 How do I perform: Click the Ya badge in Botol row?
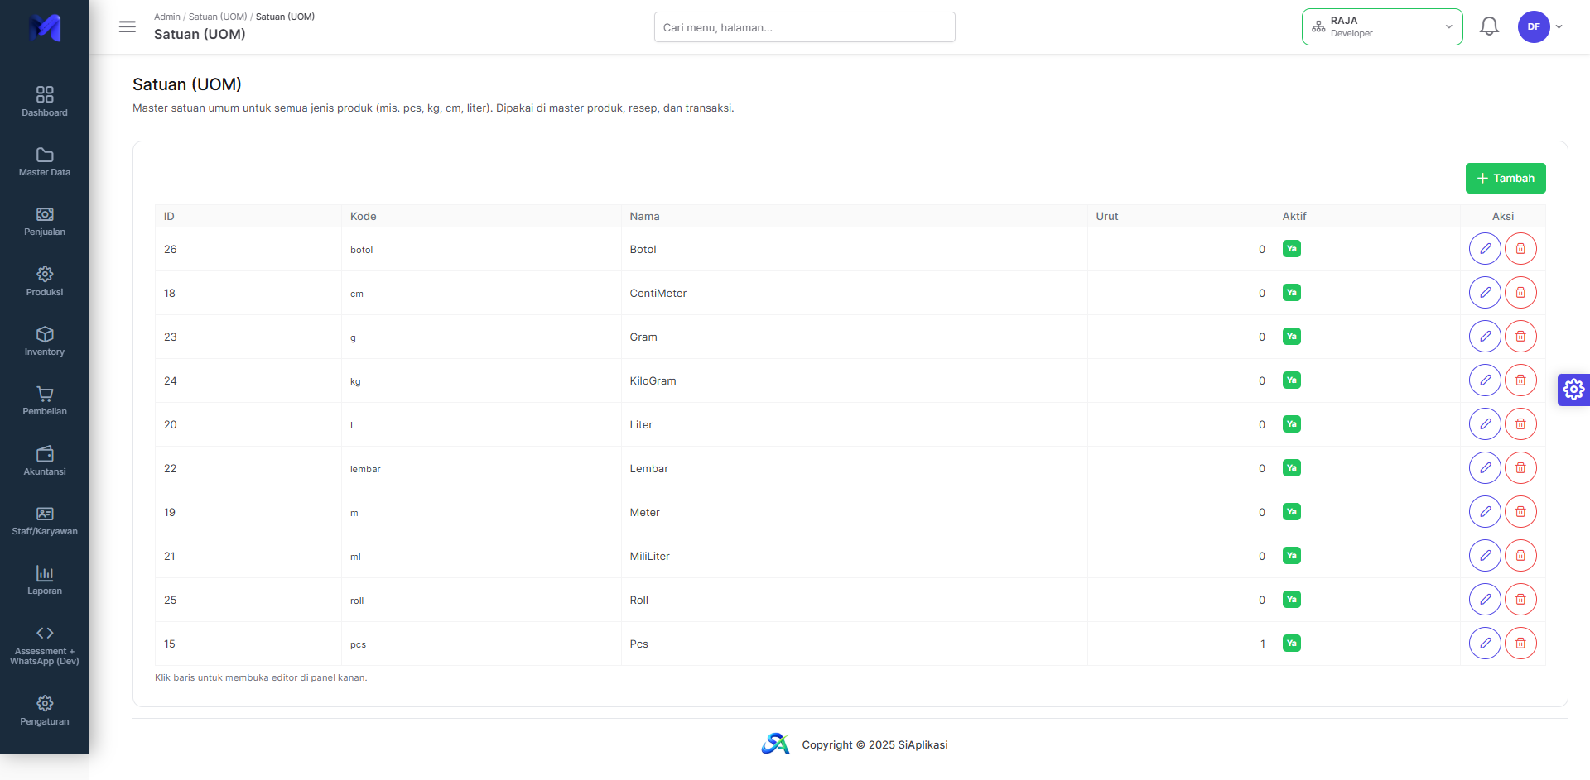1291,249
